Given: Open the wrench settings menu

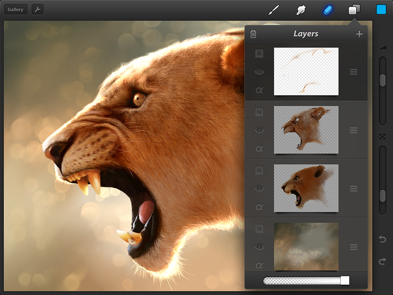Looking at the screenshot, I should coord(37,9).
